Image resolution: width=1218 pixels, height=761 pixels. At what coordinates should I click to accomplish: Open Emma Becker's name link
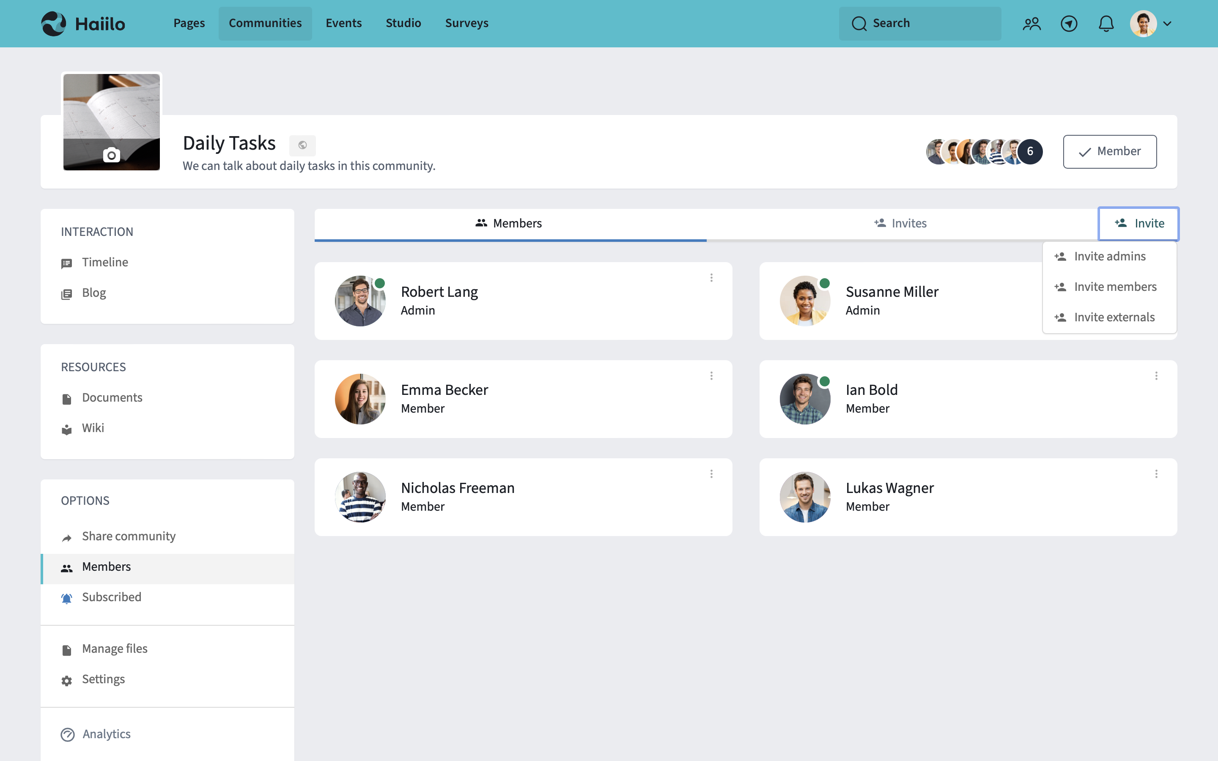(444, 390)
